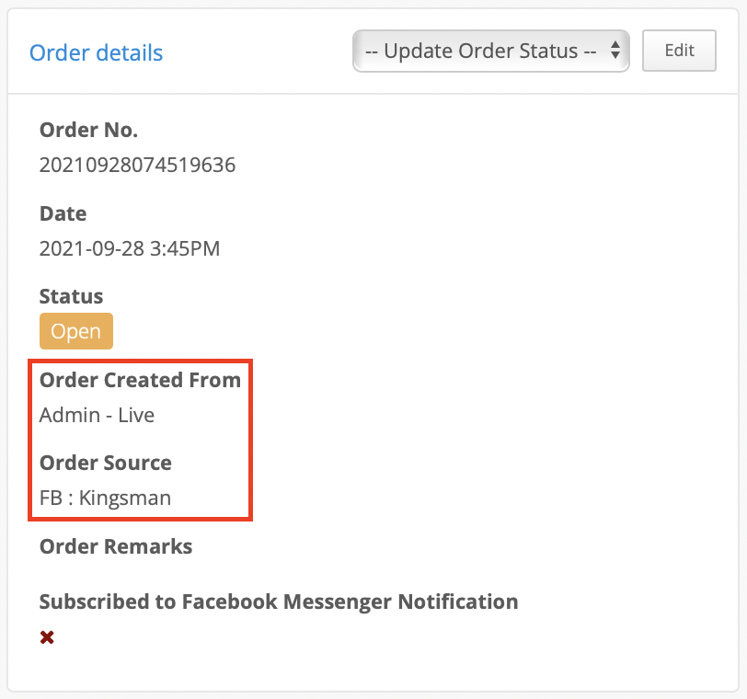Expand the order status selection list
The image size is (747, 699).
[490, 51]
